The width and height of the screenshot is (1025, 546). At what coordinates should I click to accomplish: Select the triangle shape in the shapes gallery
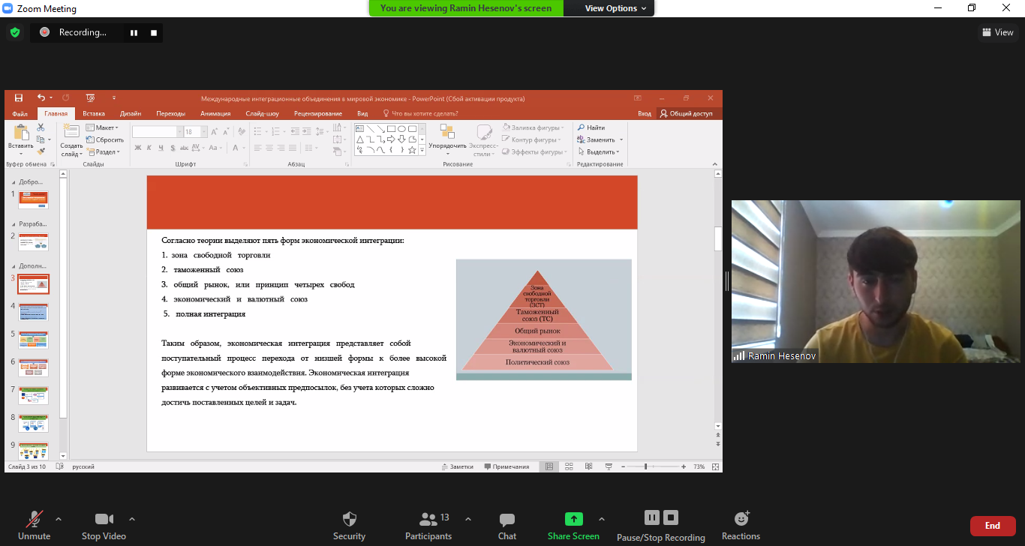point(360,139)
